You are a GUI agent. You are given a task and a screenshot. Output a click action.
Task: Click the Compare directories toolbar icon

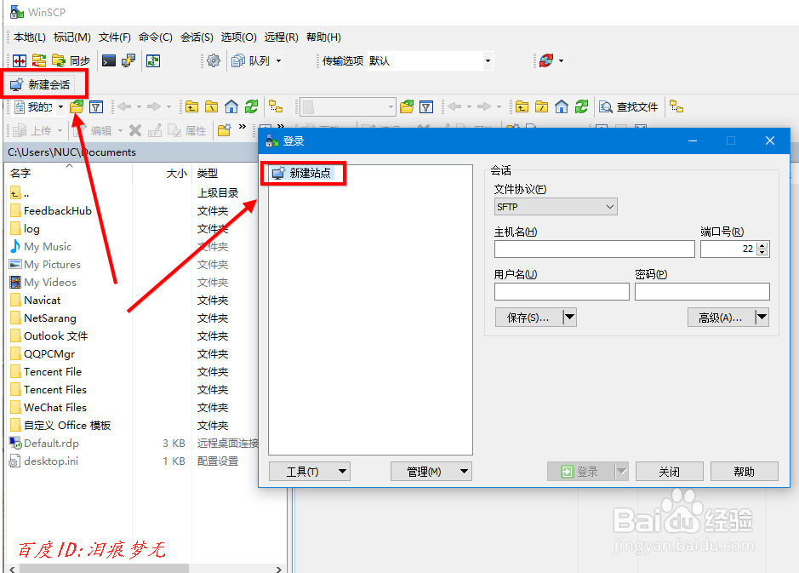(x=20, y=61)
